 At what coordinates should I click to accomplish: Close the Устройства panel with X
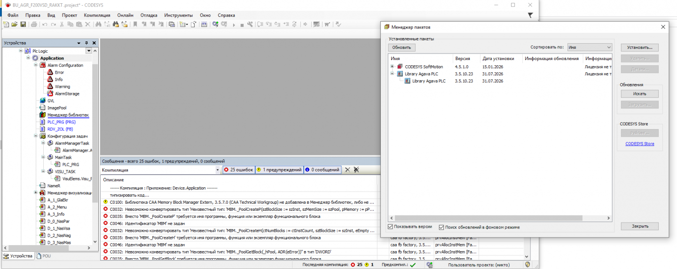(x=94, y=43)
